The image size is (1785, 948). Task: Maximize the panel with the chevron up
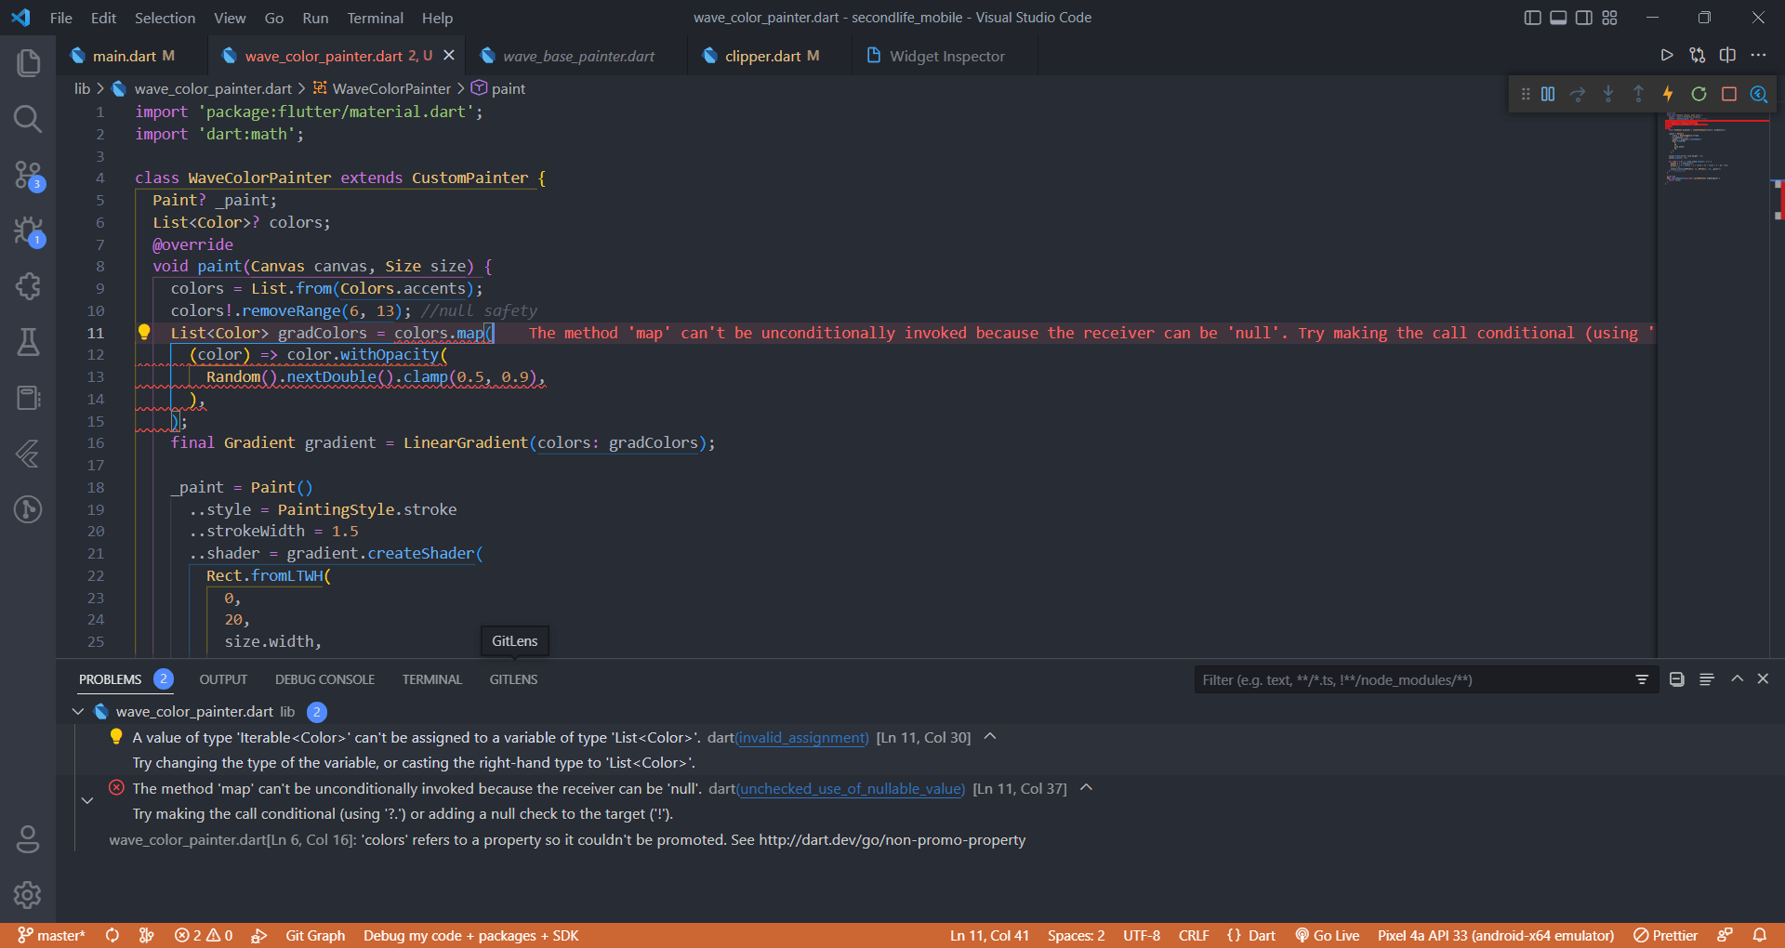pyautogui.click(x=1737, y=679)
